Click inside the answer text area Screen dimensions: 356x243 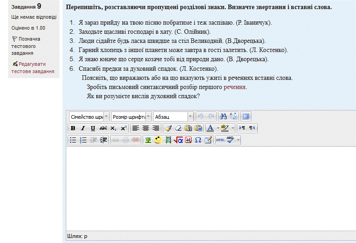pyautogui.click(x=211, y=188)
